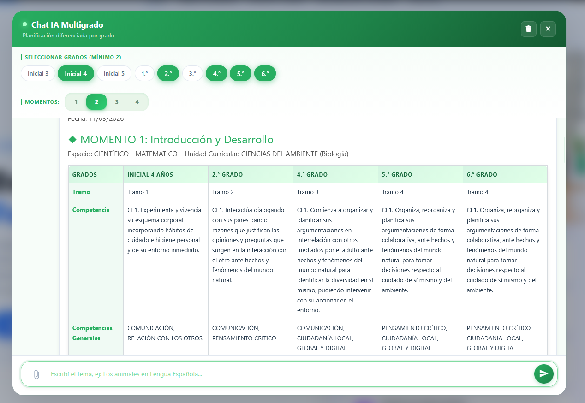Choose 1 in the Momentos selector
This screenshot has width=585, height=403.
pos(76,102)
